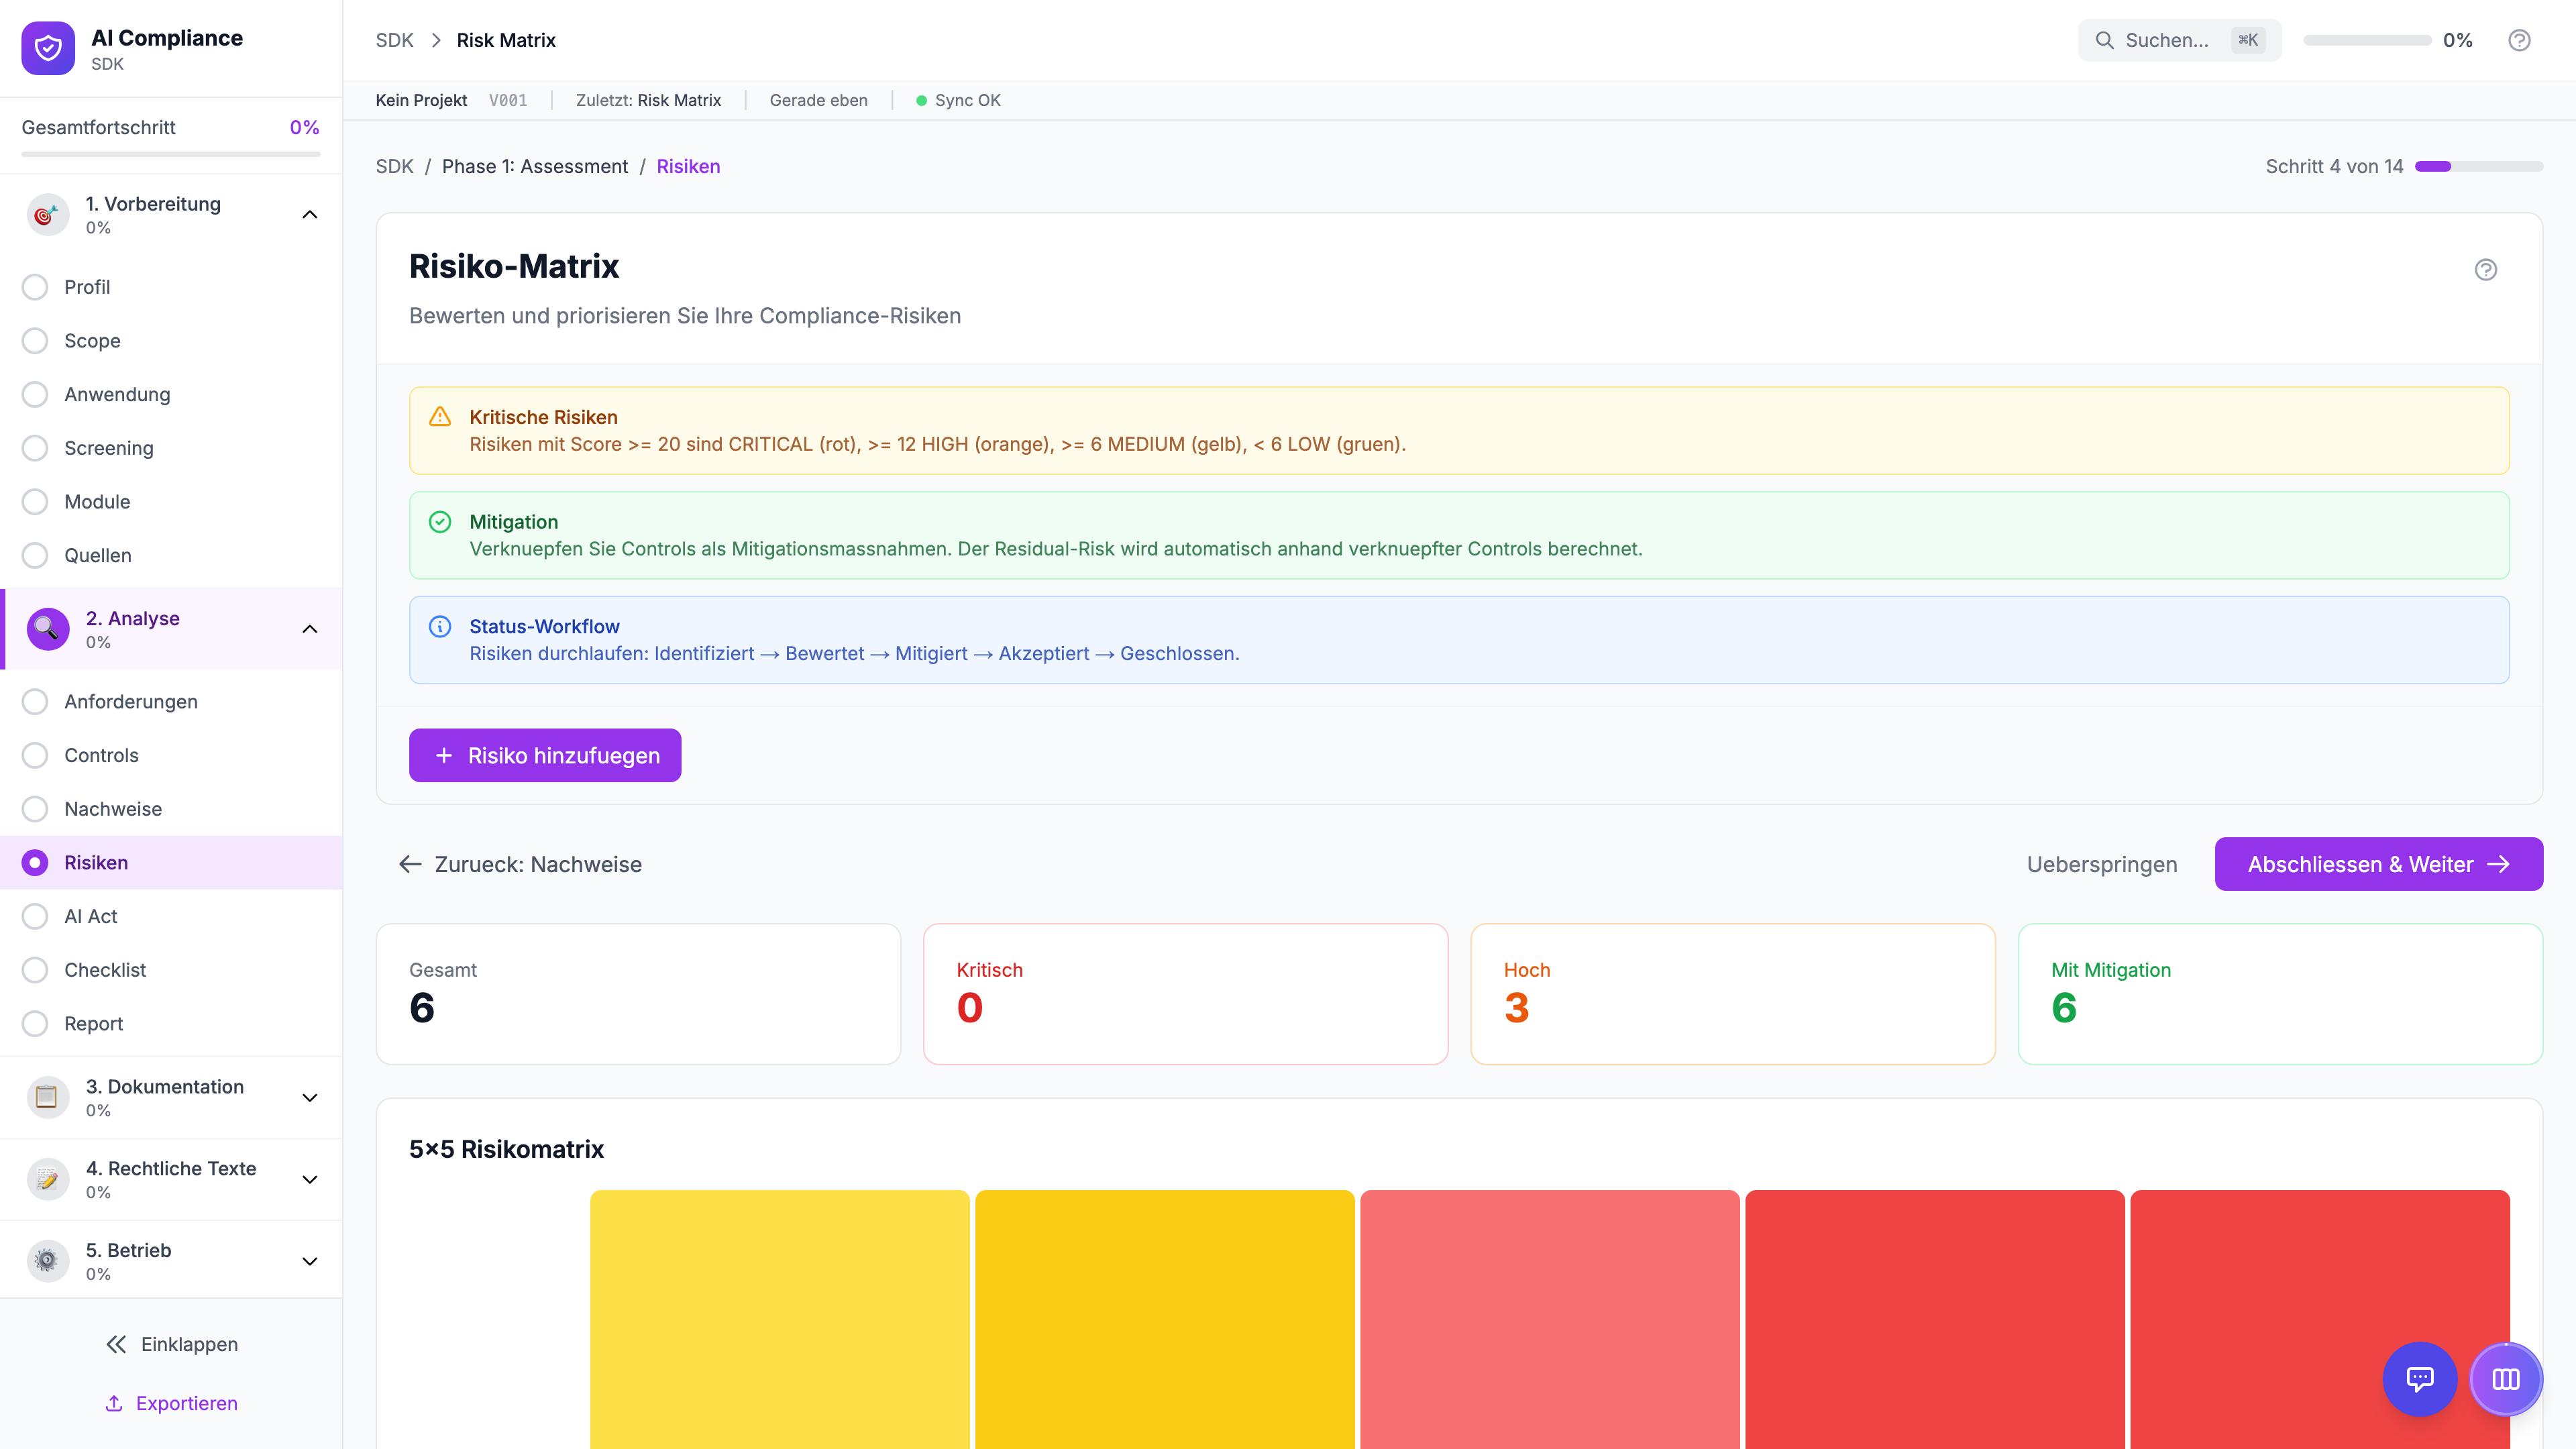Select the AI Act step radio
This screenshot has height=1449, width=2576.
(35, 916)
